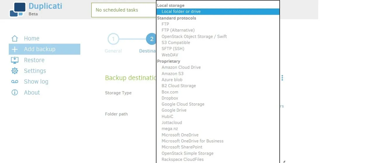
Task: Click the Show log voicemail icon
Action: pyautogui.click(x=15, y=81)
